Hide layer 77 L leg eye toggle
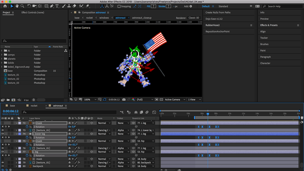Screen dimensions: 304x171 pos(3,152)
